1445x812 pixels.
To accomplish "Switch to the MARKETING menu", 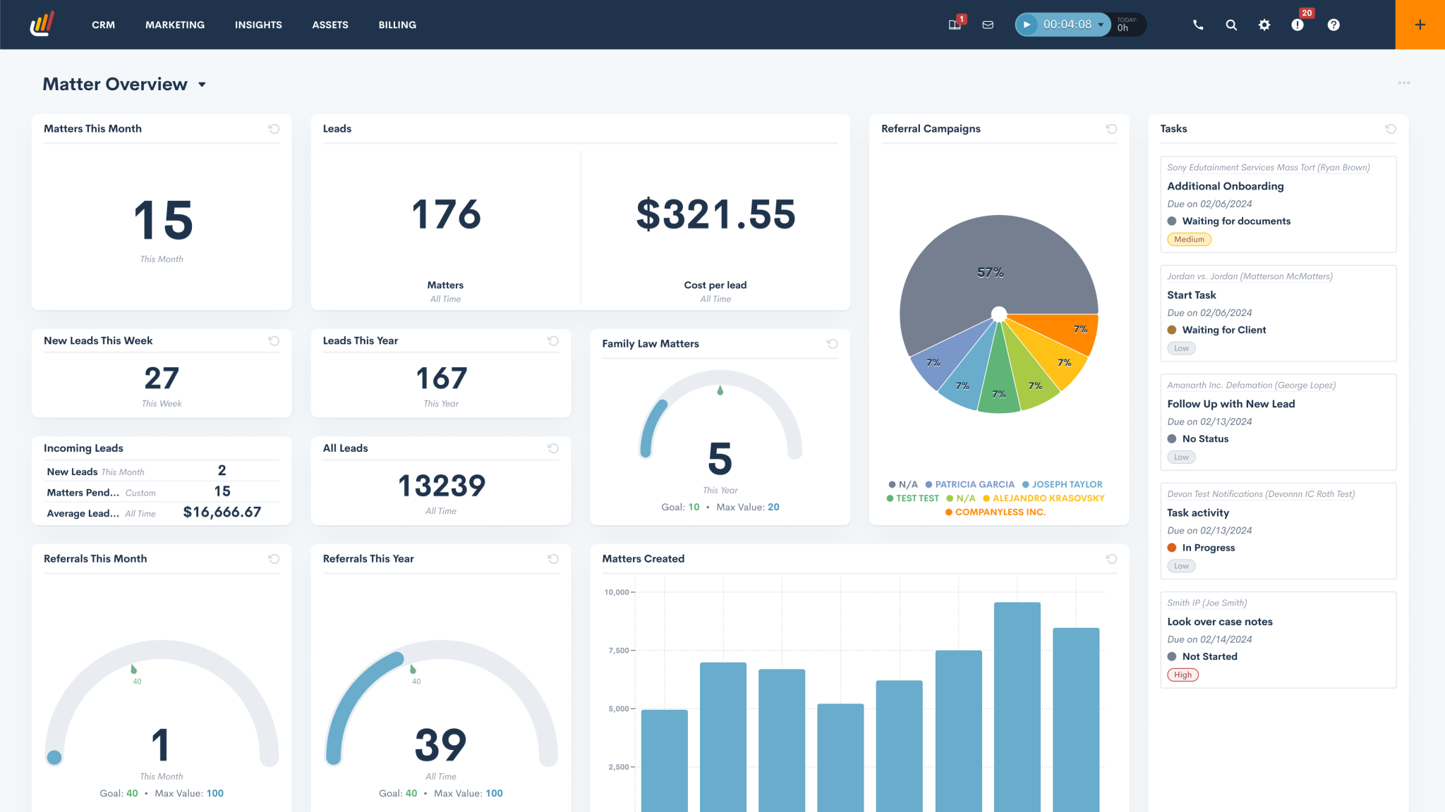I will 174,25.
